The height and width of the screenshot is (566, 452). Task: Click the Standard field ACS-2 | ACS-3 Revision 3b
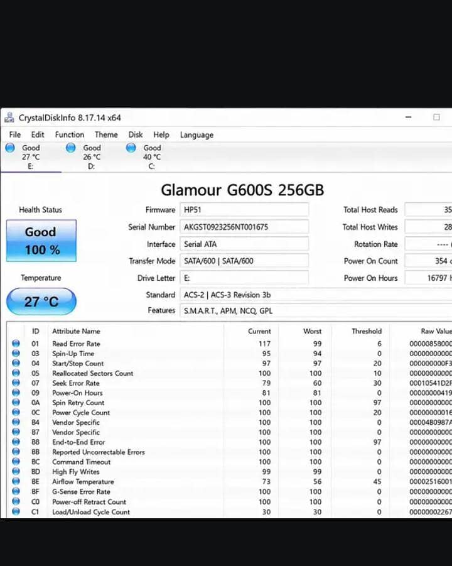316,295
